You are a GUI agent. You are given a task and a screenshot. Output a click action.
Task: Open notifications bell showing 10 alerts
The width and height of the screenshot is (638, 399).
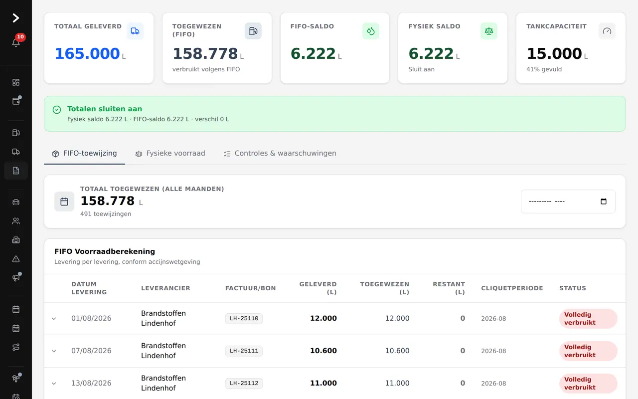[x=16, y=43]
